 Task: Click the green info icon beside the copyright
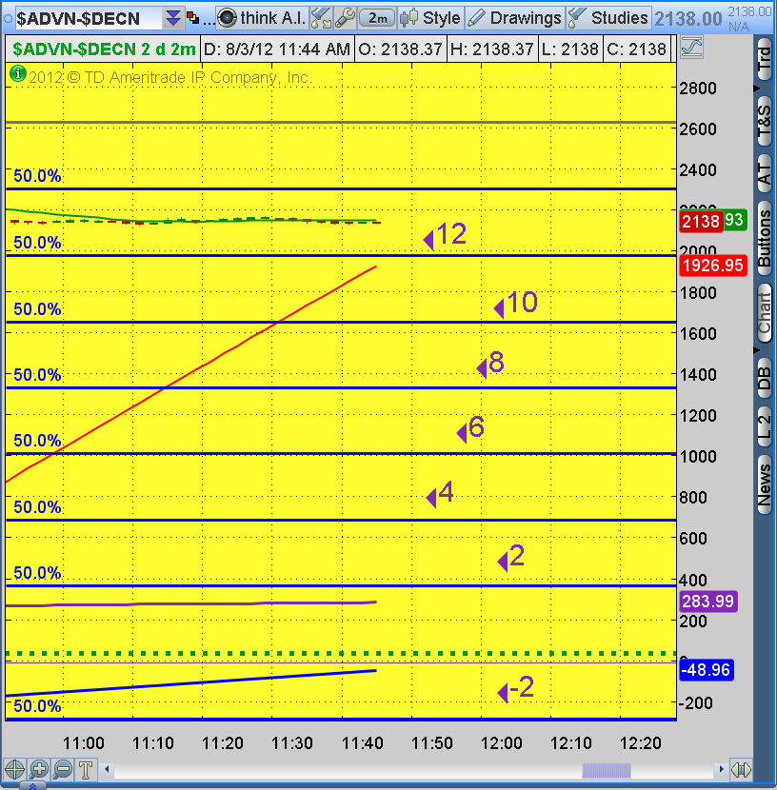[18, 74]
